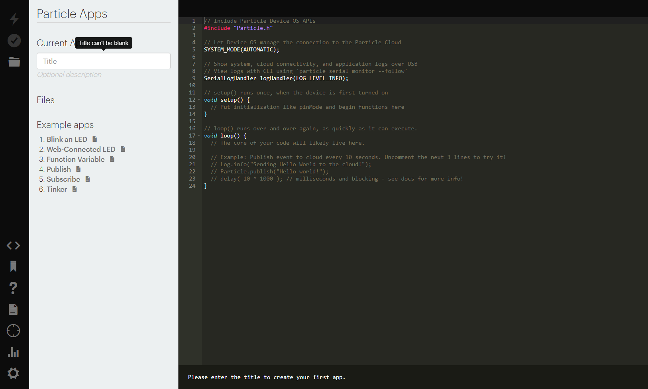Click the Files section header

point(45,100)
